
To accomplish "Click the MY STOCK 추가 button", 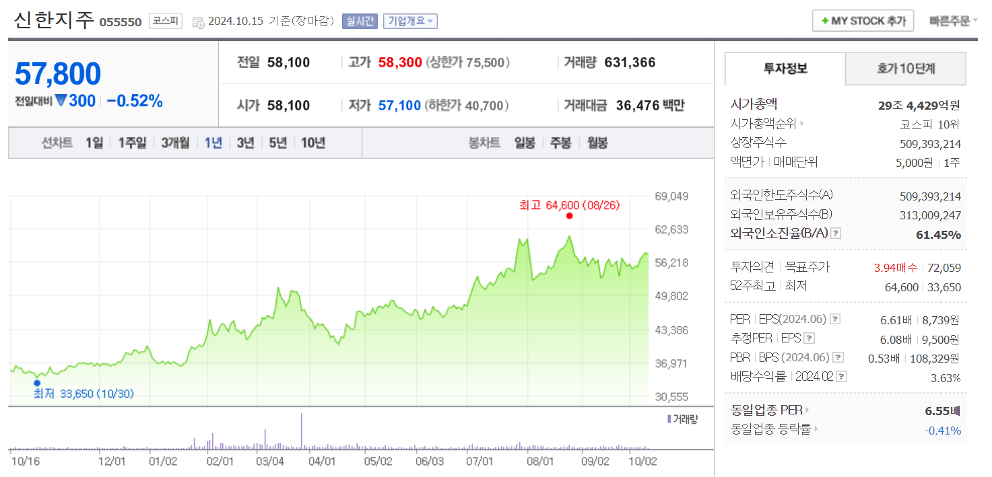I will pyautogui.click(x=863, y=21).
